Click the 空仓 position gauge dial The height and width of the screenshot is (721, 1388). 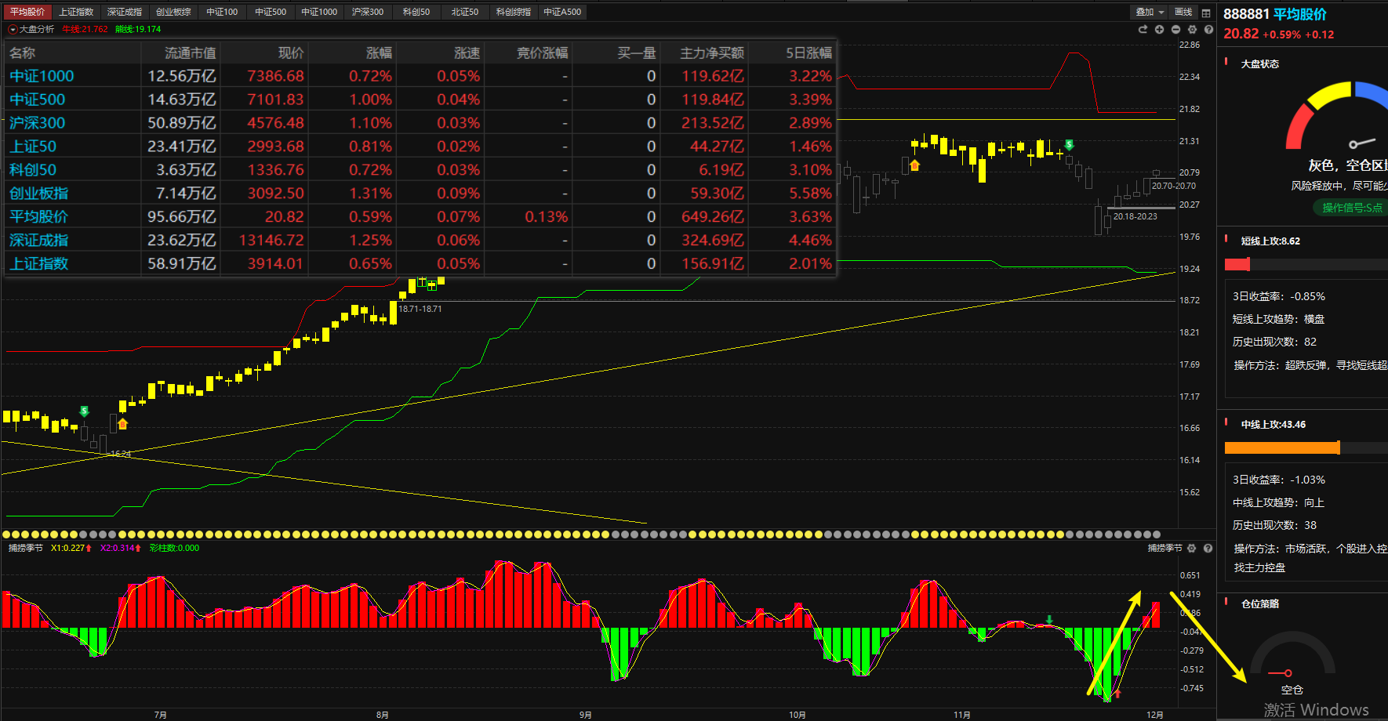pos(1292,662)
